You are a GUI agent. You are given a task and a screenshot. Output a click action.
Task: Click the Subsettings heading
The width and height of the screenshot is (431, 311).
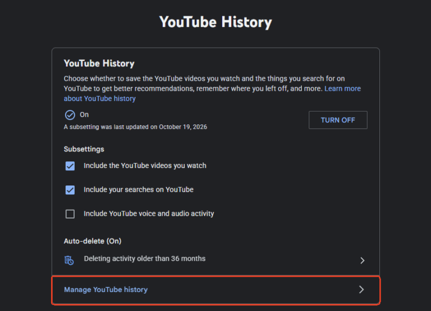(84, 149)
